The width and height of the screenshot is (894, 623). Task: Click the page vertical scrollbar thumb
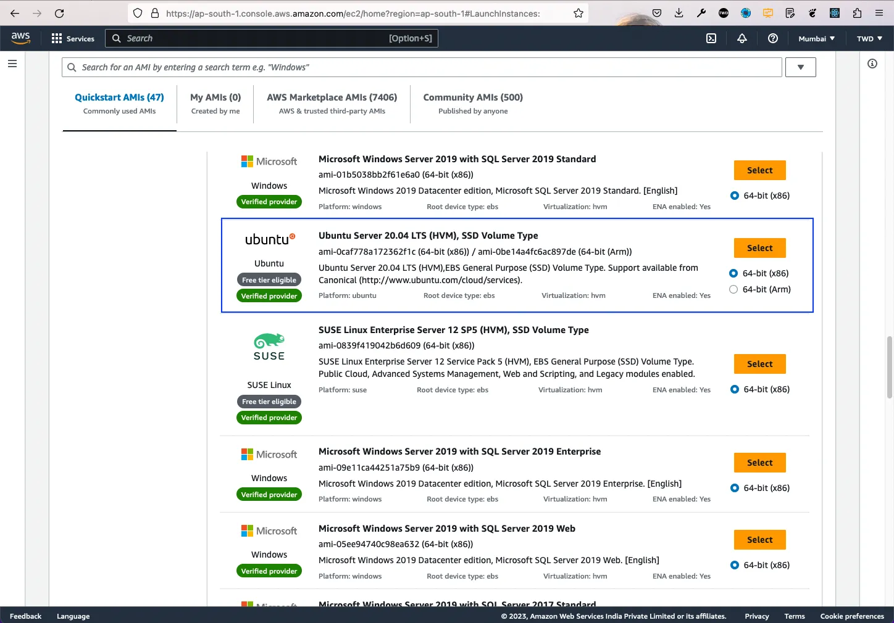tap(890, 367)
